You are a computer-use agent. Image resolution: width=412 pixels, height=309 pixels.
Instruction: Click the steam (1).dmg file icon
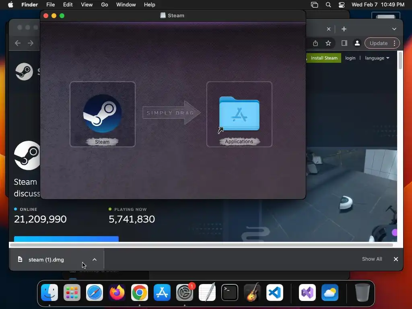pos(20,260)
